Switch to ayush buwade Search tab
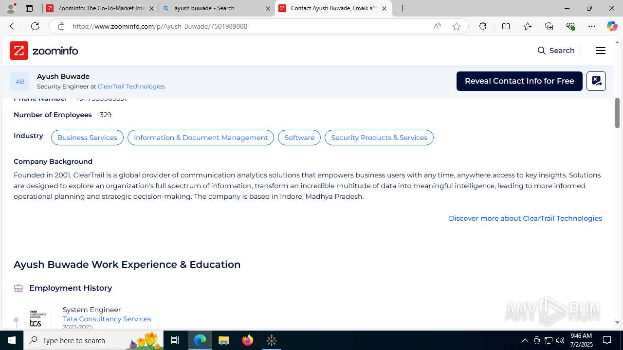Screen dimensions: 623x350 pos(217,8)
